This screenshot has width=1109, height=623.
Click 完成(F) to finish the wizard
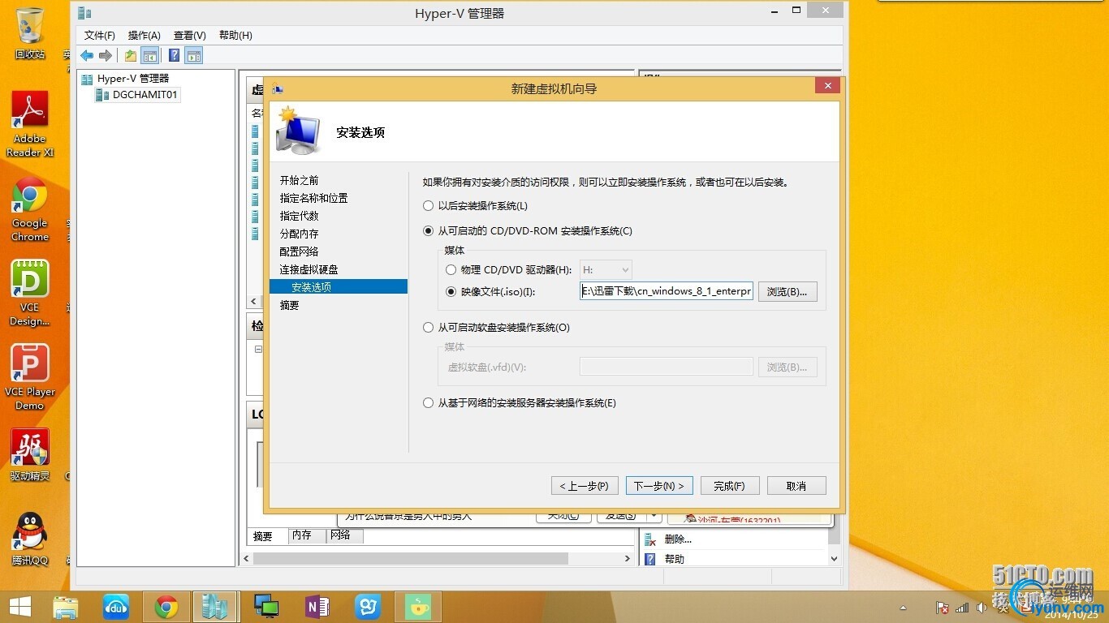coord(730,485)
